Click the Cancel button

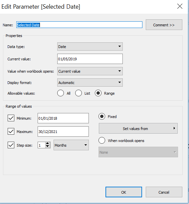(x=164, y=192)
